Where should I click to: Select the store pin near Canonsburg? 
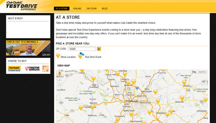coord(118,120)
